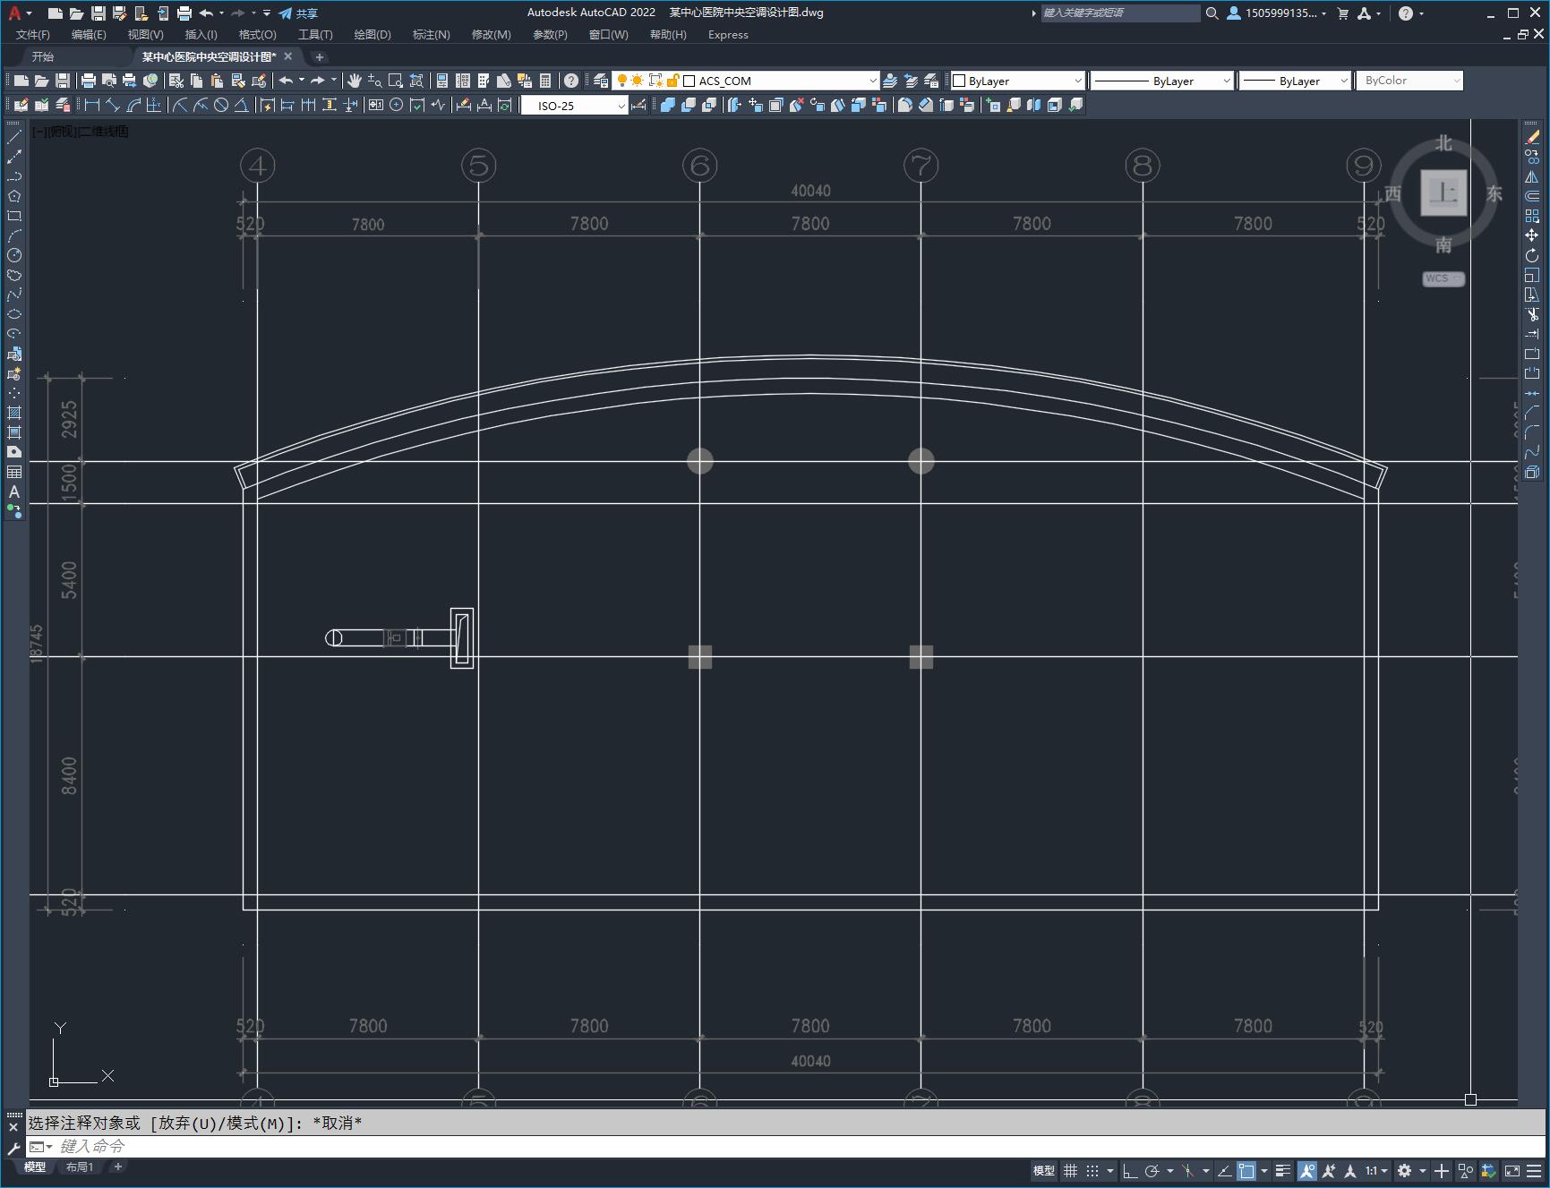The height and width of the screenshot is (1188, 1550).
Task: Click the Angular dimension tool
Action: [x=242, y=106]
